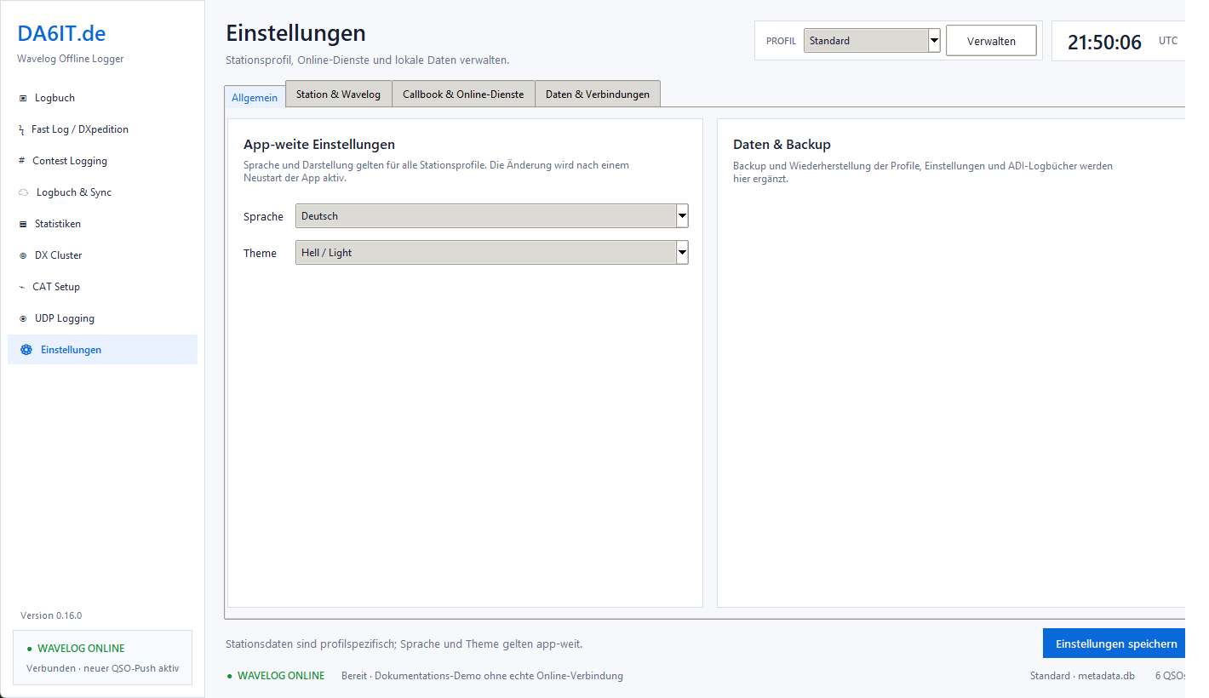The height and width of the screenshot is (698, 1209).
Task: Open UDP Logging page
Action: tap(102, 318)
